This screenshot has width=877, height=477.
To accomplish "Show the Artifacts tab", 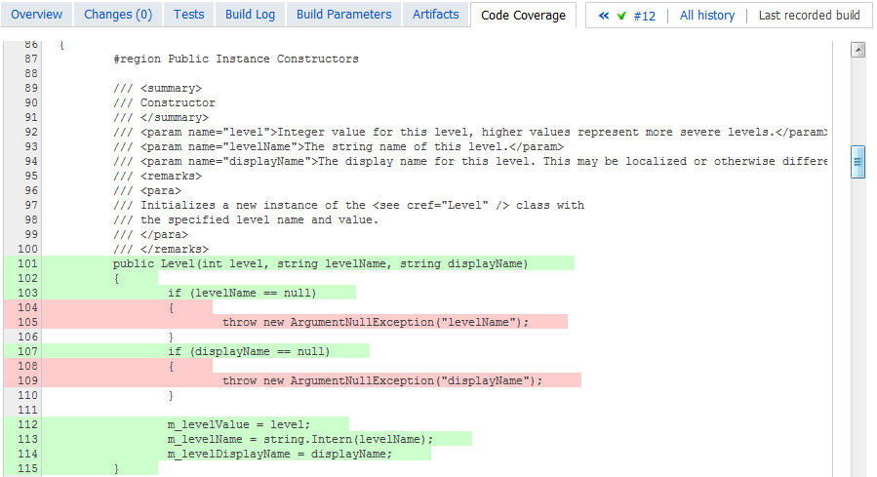I will 435,15.
